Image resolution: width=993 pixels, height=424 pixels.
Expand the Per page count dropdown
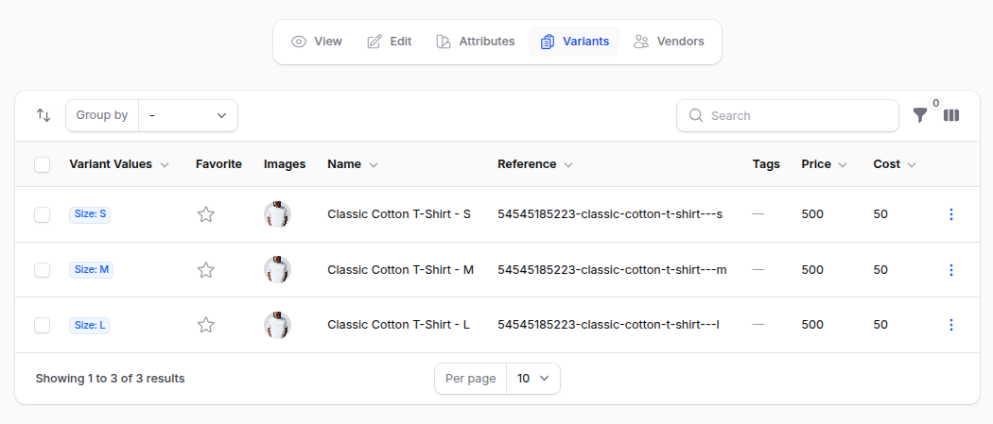[533, 379]
